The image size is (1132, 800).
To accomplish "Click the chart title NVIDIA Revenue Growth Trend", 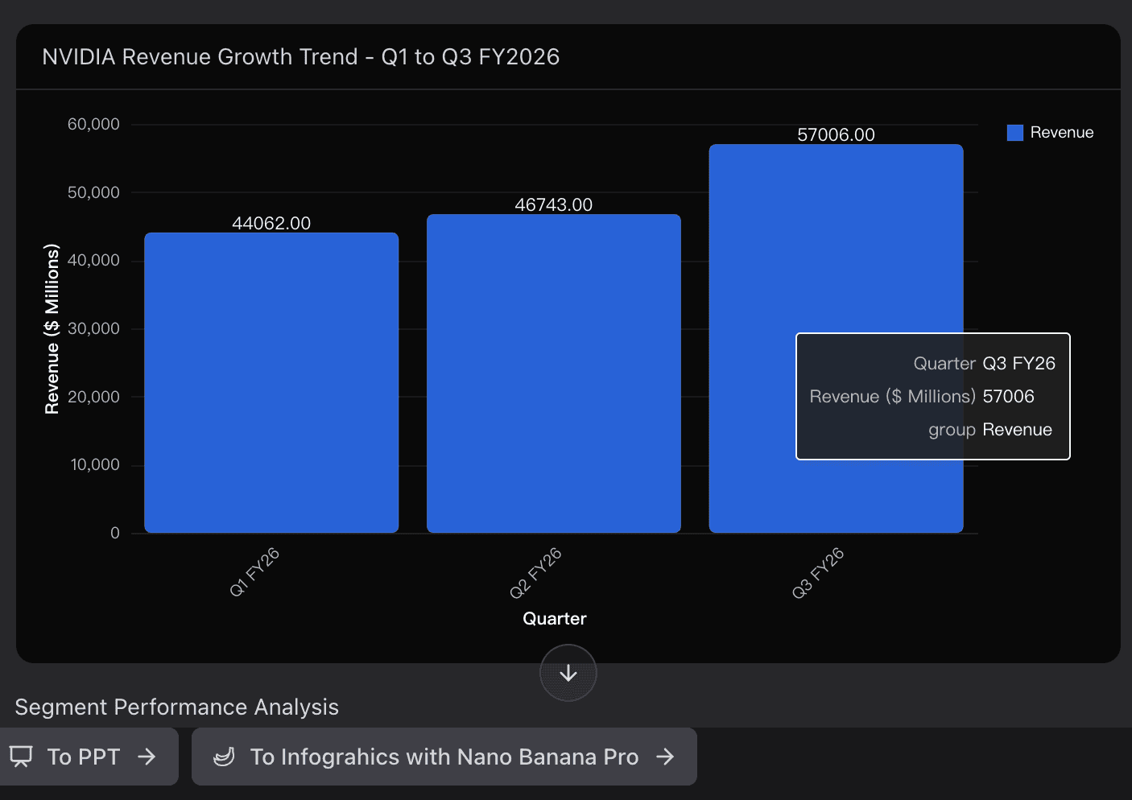I will coord(301,56).
